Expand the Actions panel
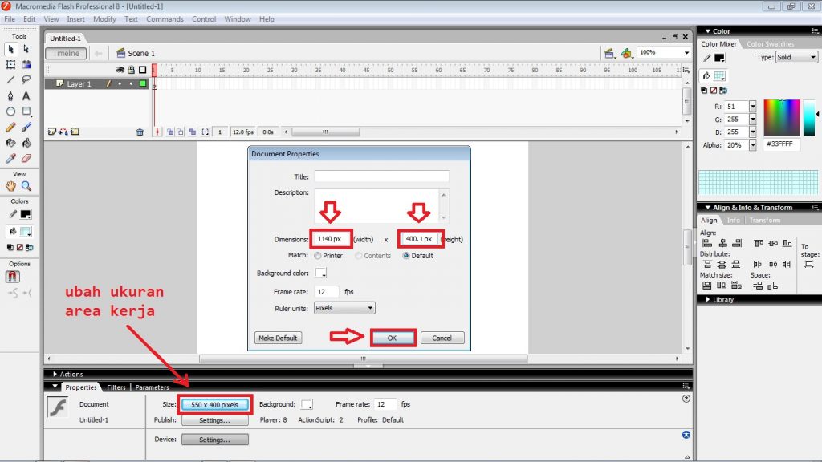The image size is (822, 462). click(x=55, y=374)
